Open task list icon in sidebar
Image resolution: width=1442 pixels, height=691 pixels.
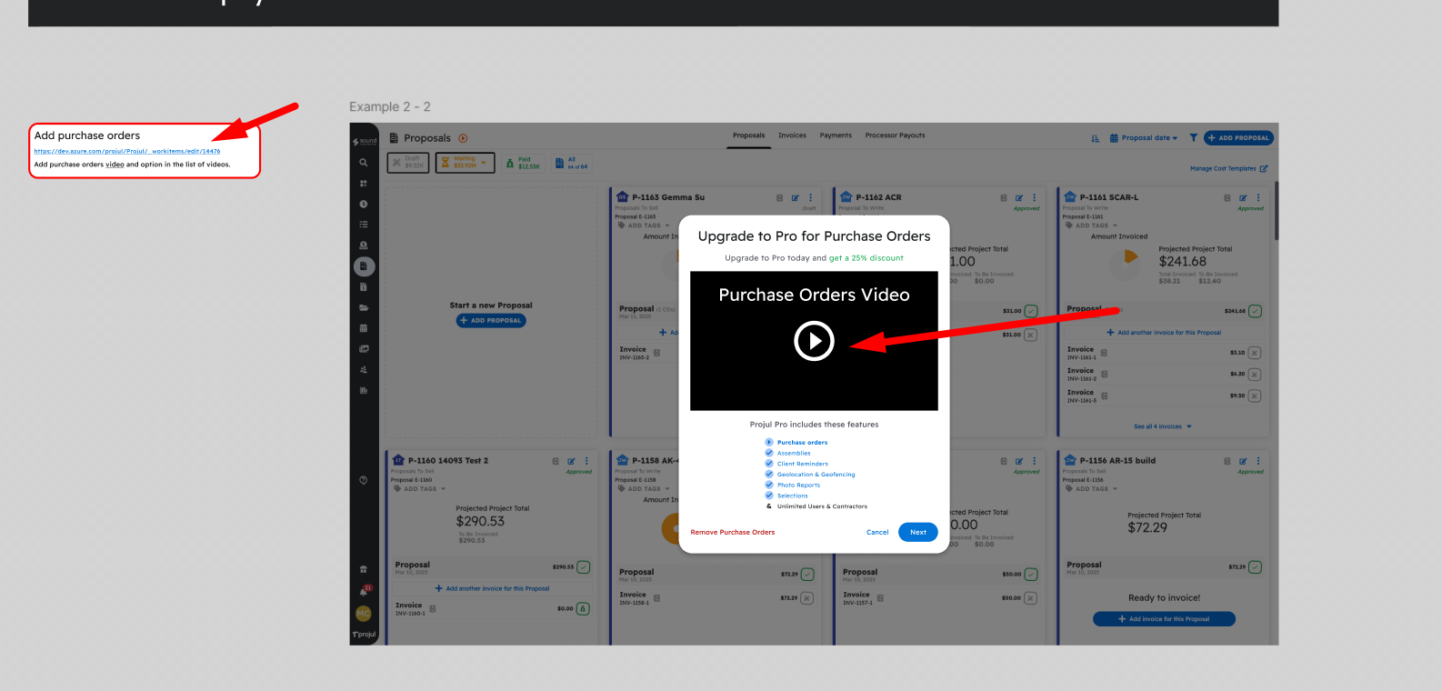[364, 225]
